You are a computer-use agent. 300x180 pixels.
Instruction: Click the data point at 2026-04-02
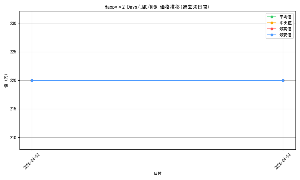tap(32, 80)
